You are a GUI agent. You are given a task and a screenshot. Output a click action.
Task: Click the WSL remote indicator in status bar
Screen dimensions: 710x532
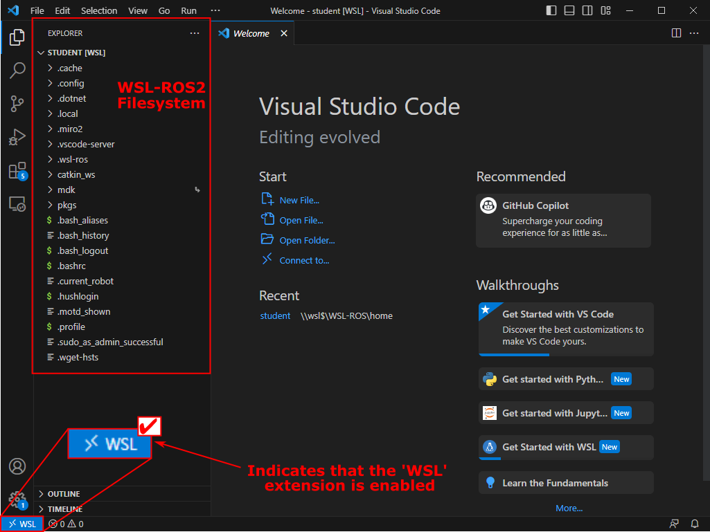21,524
